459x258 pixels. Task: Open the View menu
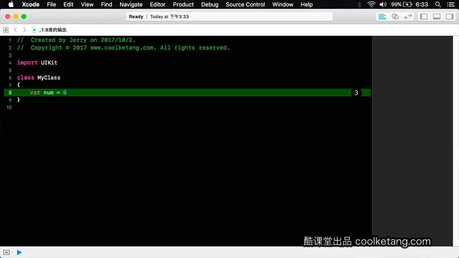[x=87, y=4]
